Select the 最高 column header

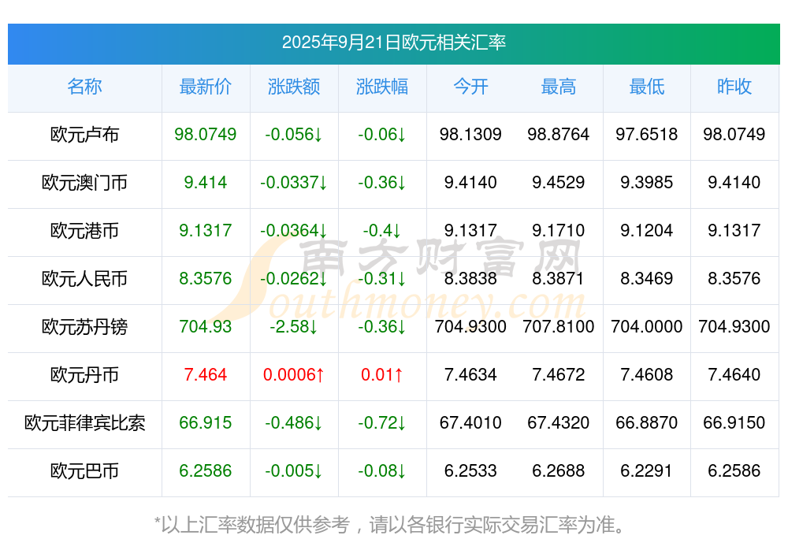pyautogui.click(x=559, y=87)
